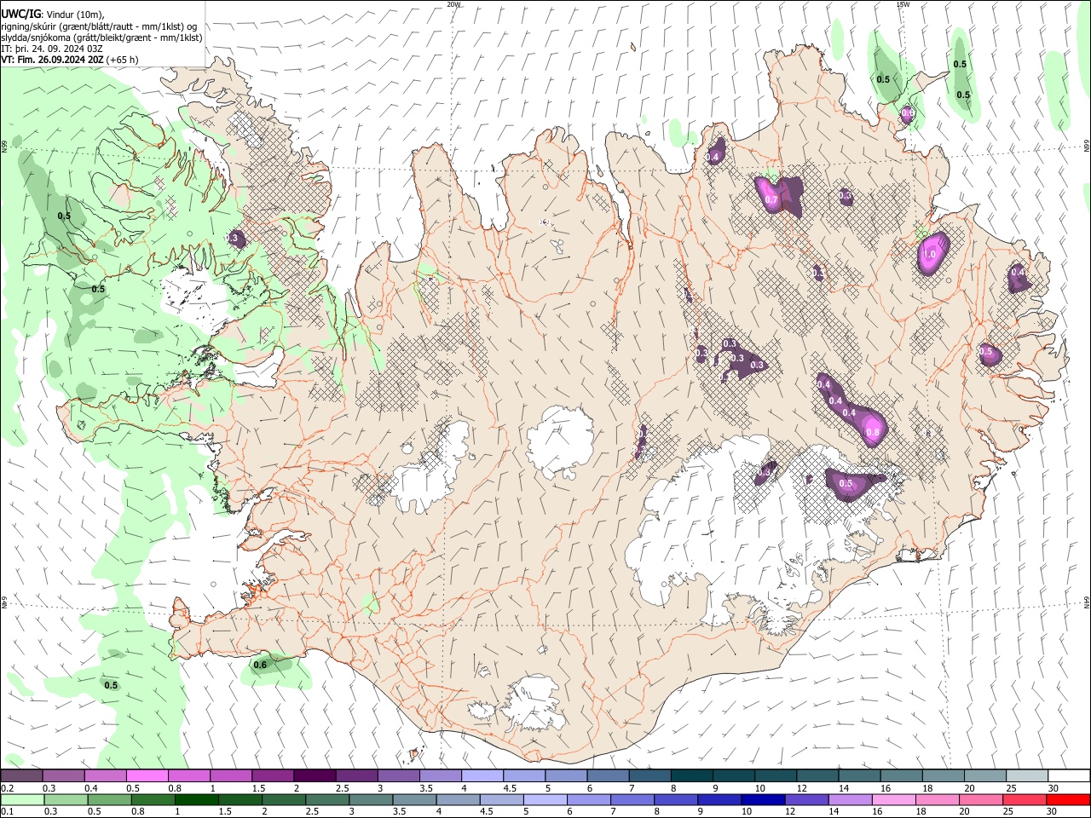Click the 0.7 snowfall value in the north
1091x818 pixels.
point(771,199)
